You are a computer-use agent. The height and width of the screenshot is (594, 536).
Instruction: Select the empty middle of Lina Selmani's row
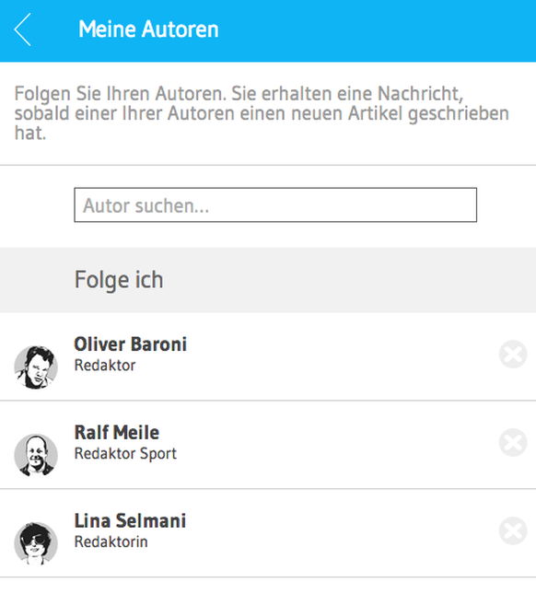click(333, 533)
